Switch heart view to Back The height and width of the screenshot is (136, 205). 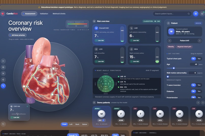(x=77, y=124)
